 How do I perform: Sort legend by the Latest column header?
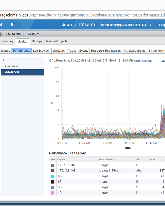[x=156, y=159]
